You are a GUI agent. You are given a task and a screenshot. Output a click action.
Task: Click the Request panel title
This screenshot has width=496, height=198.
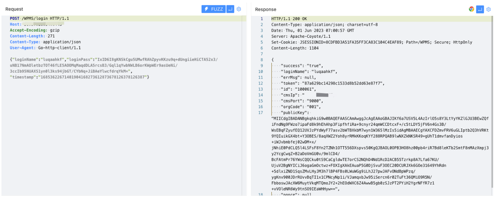pyautogui.click(x=14, y=9)
